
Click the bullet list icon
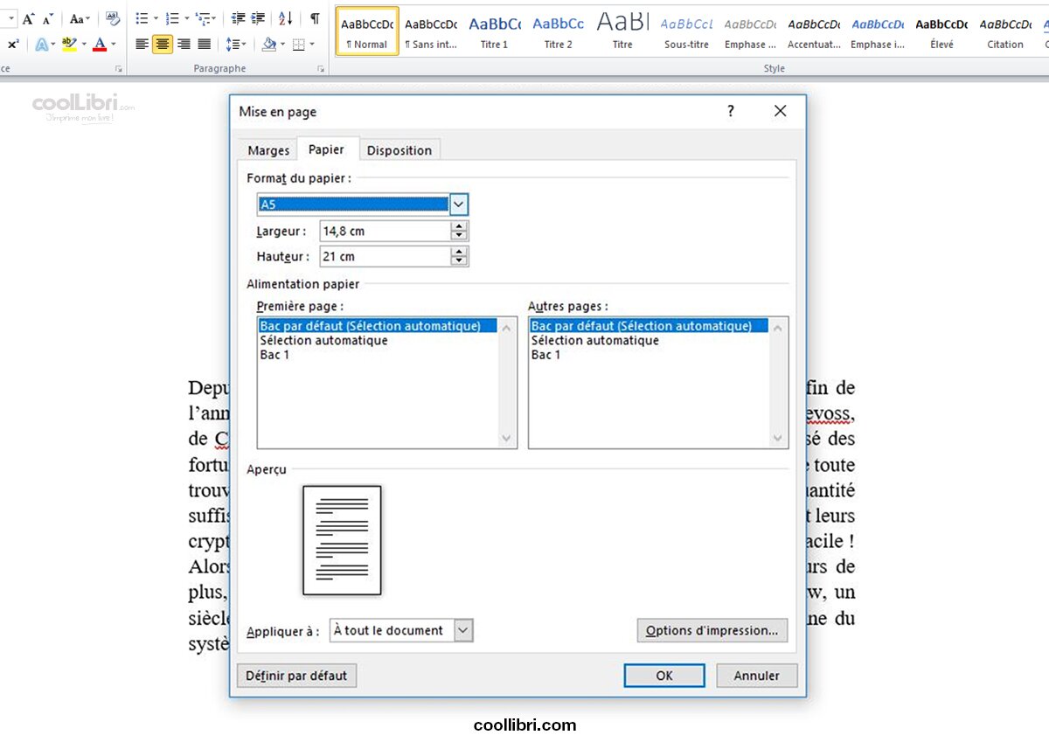click(142, 18)
